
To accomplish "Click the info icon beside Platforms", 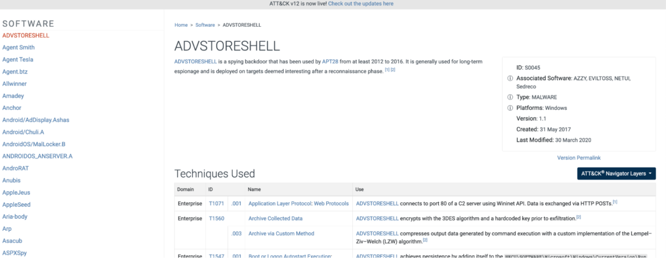I will 510,108.
